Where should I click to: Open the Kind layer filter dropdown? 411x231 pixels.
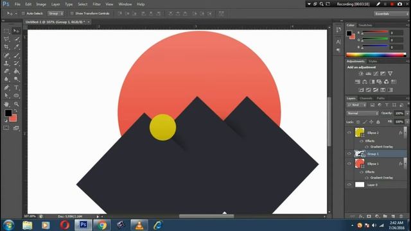(x=356, y=105)
